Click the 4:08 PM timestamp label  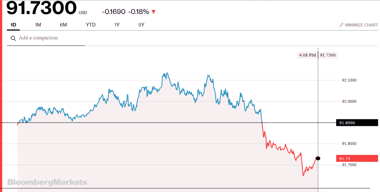pyautogui.click(x=307, y=55)
